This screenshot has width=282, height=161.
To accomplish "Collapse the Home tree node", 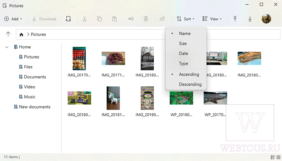I will click(7, 47).
